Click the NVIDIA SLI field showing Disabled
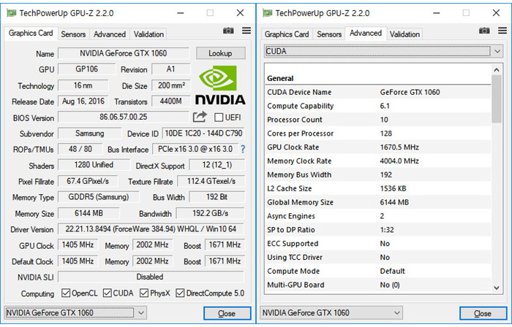 coord(150,277)
